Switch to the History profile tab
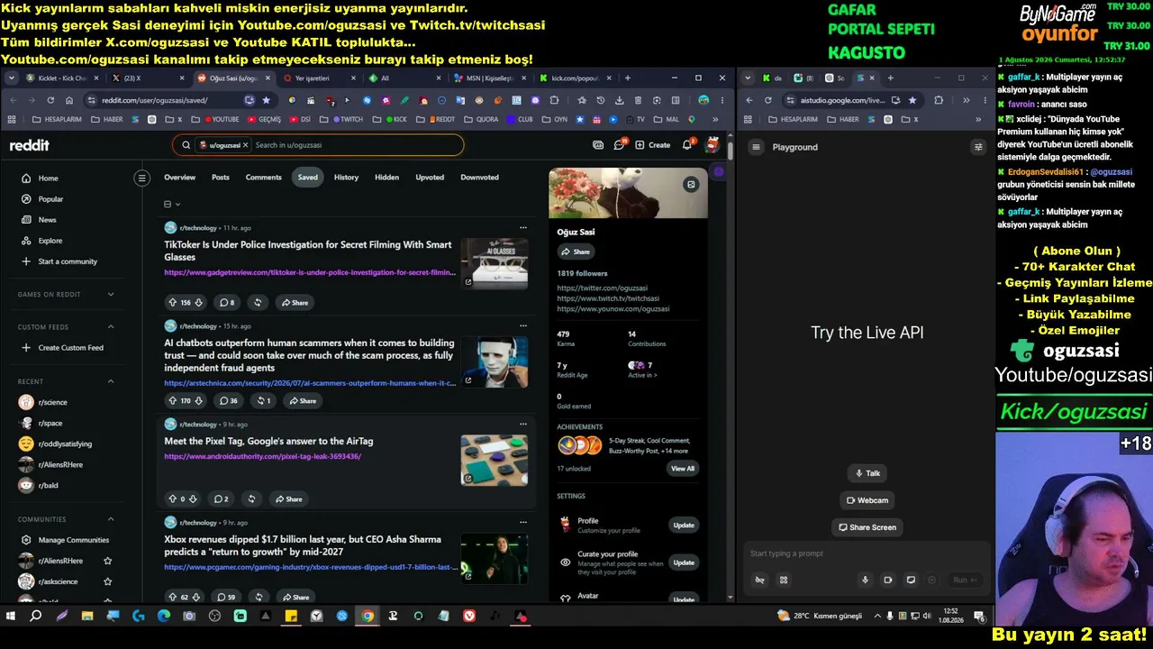The image size is (1153, 649). 346,178
